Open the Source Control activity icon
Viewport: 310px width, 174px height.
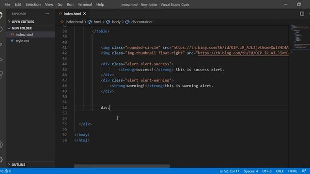coord(1,44)
